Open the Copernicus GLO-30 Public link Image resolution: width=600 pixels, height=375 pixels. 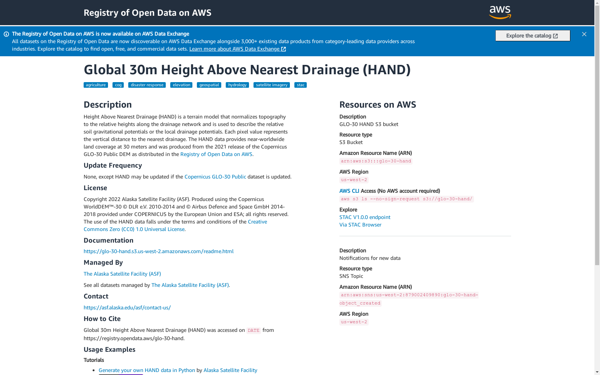215,177
